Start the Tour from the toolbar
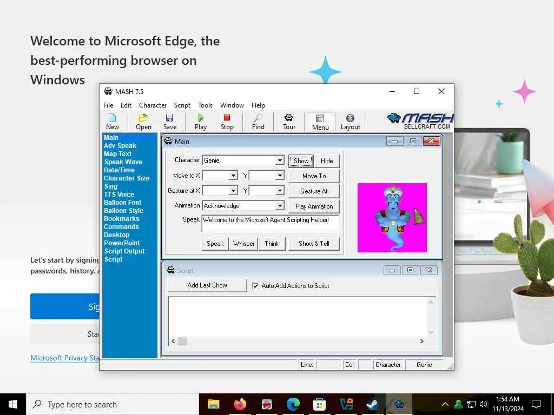Viewport: 554px width, 415px height. click(289, 122)
